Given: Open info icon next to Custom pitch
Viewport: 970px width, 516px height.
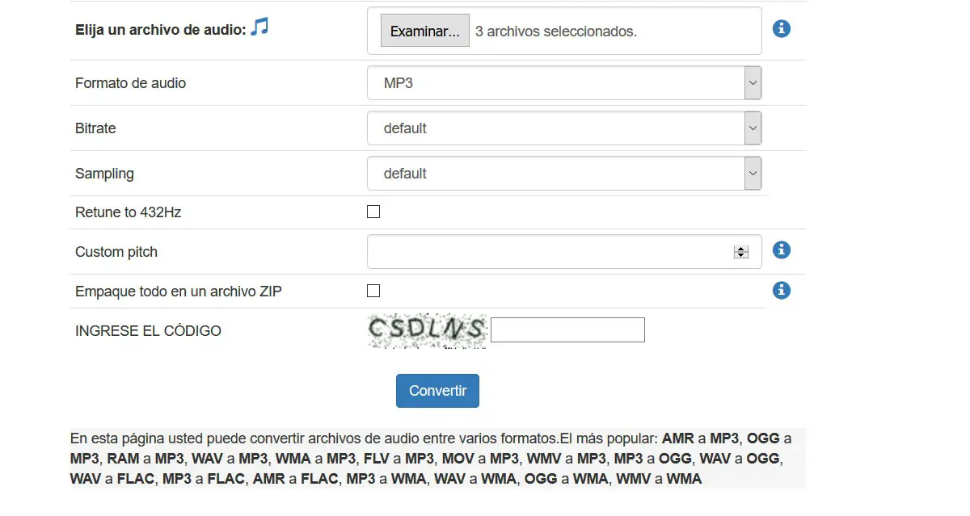Looking at the screenshot, I should coord(781,250).
